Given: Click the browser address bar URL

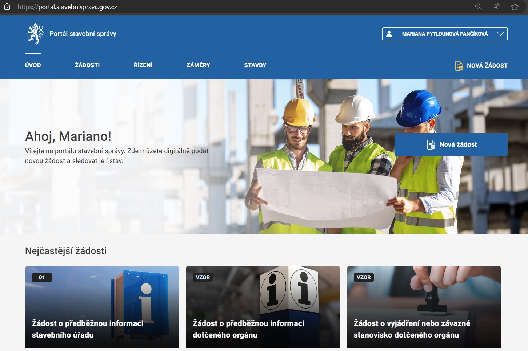Looking at the screenshot, I should pyautogui.click(x=67, y=7).
